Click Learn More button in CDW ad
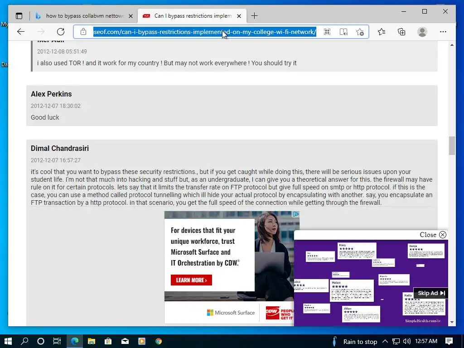This screenshot has height=348, width=464. tap(191, 280)
